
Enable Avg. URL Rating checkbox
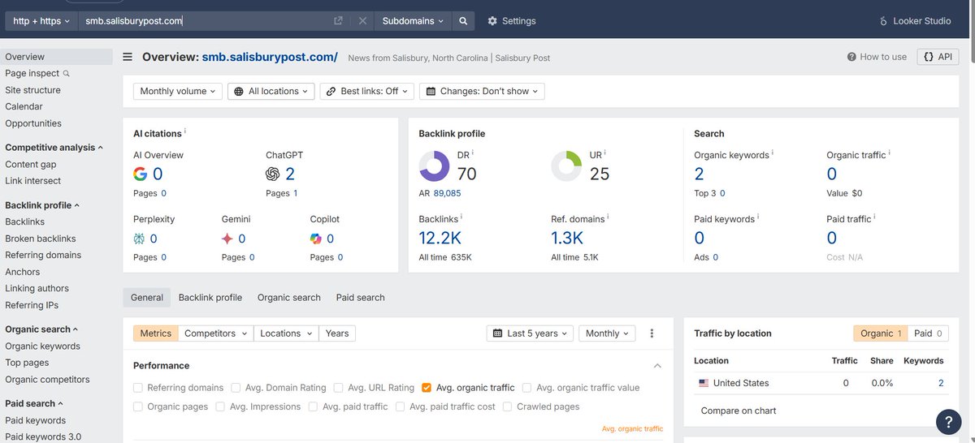pos(338,388)
